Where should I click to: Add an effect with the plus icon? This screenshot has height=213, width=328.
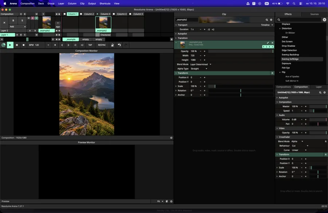click(x=324, y=20)
